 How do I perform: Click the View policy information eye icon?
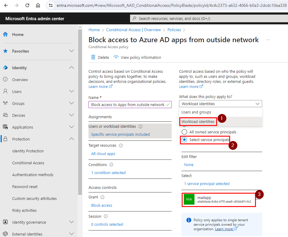[x=116, y=57]
